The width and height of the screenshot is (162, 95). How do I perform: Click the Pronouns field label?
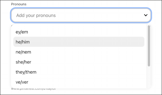click(x=19, y=4)
